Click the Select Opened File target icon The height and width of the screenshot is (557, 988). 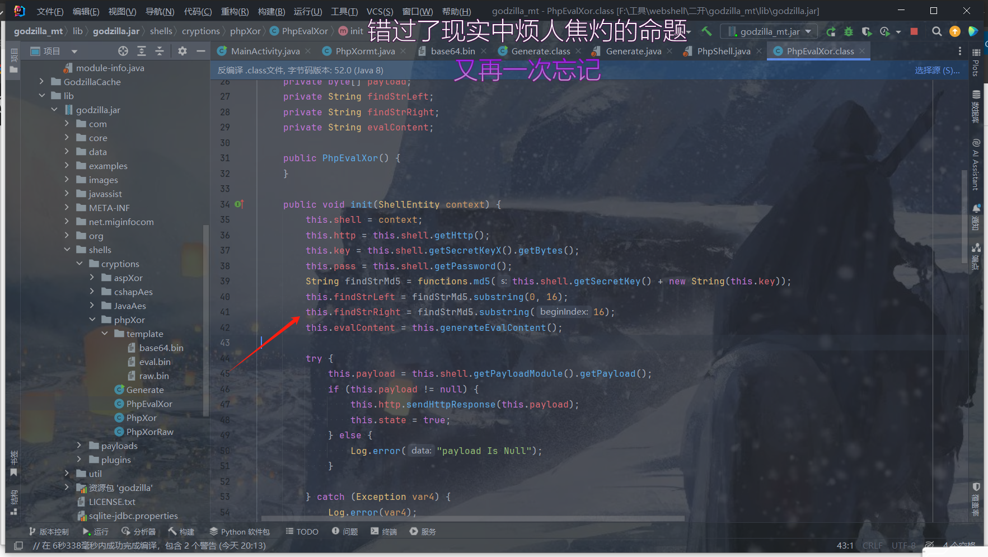123,51
